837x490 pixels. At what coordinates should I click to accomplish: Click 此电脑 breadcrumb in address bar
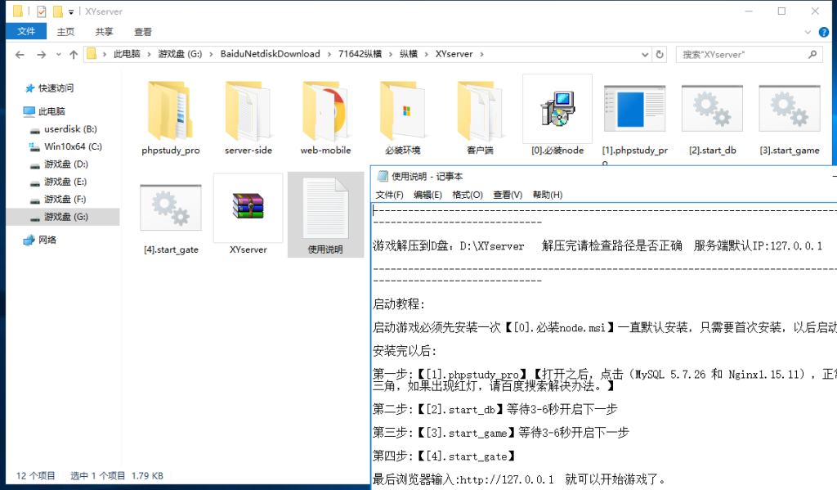tap(127, 54)
